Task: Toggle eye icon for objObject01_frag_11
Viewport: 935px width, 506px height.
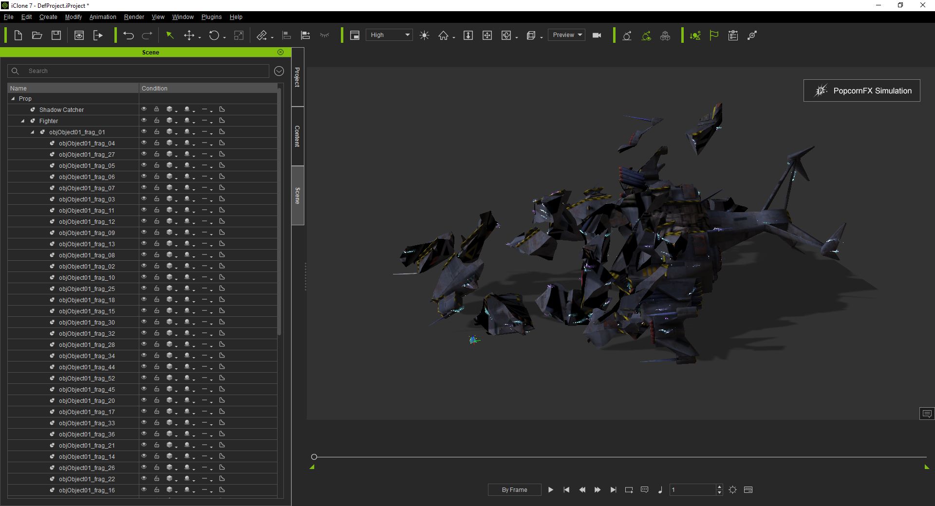Action: point(144,210)
